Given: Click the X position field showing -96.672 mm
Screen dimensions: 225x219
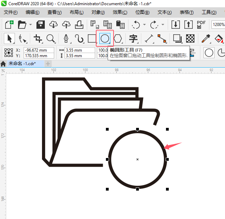Looking at the screenshot, I should (x=39, y=50).
